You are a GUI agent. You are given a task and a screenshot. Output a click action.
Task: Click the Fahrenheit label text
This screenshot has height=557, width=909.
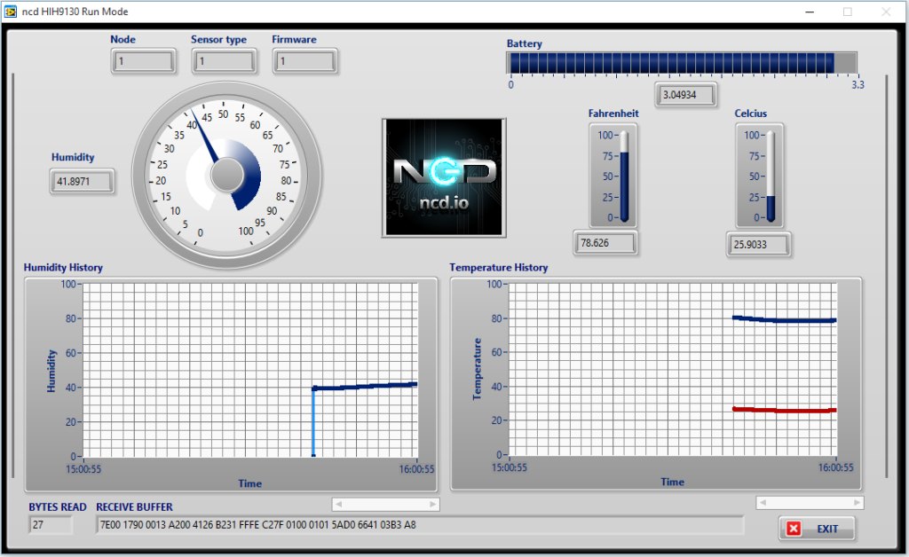(x=613, y=114)
